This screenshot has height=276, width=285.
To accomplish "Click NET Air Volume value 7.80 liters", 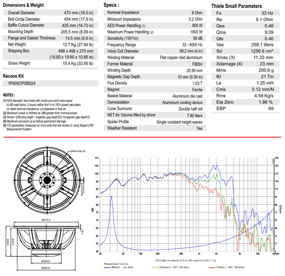I will tap(195, 116).
